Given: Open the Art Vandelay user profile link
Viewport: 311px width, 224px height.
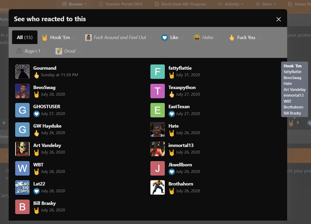Looking at the screenshot, I should pos(47,145).
